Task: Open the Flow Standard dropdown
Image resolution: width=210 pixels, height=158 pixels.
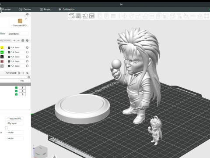Action: coord(17,34)
